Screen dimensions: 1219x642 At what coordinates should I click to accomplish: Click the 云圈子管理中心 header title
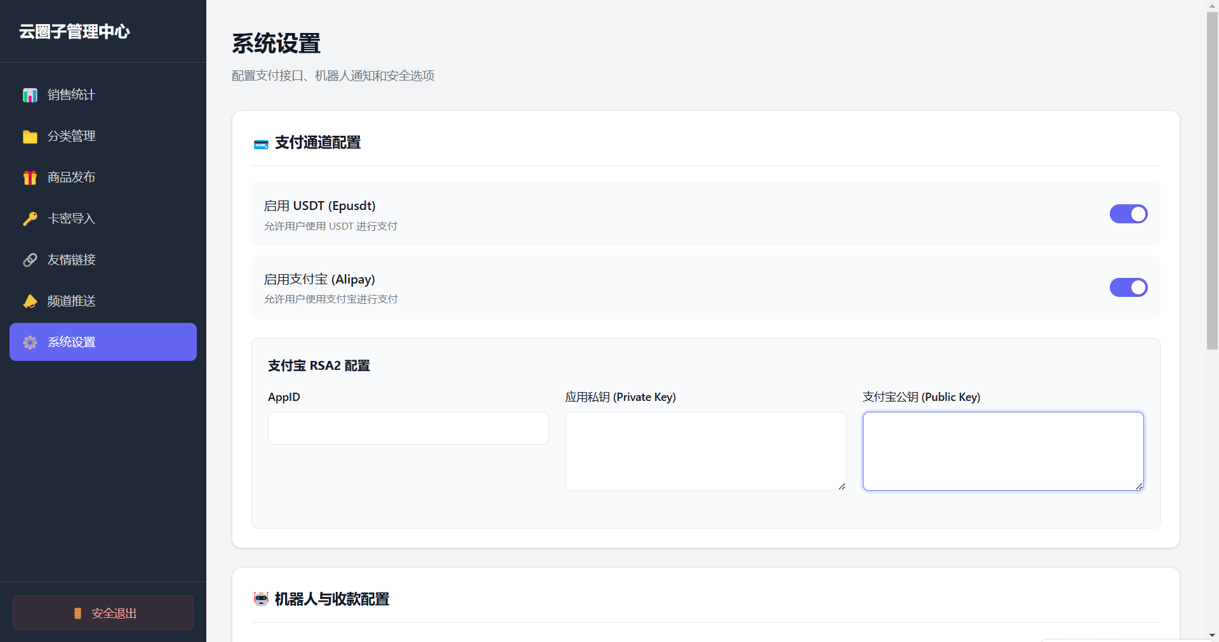coord(74,31)
